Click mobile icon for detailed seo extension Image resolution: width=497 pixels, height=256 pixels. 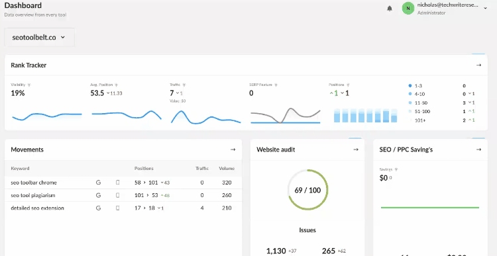point(117,208)
